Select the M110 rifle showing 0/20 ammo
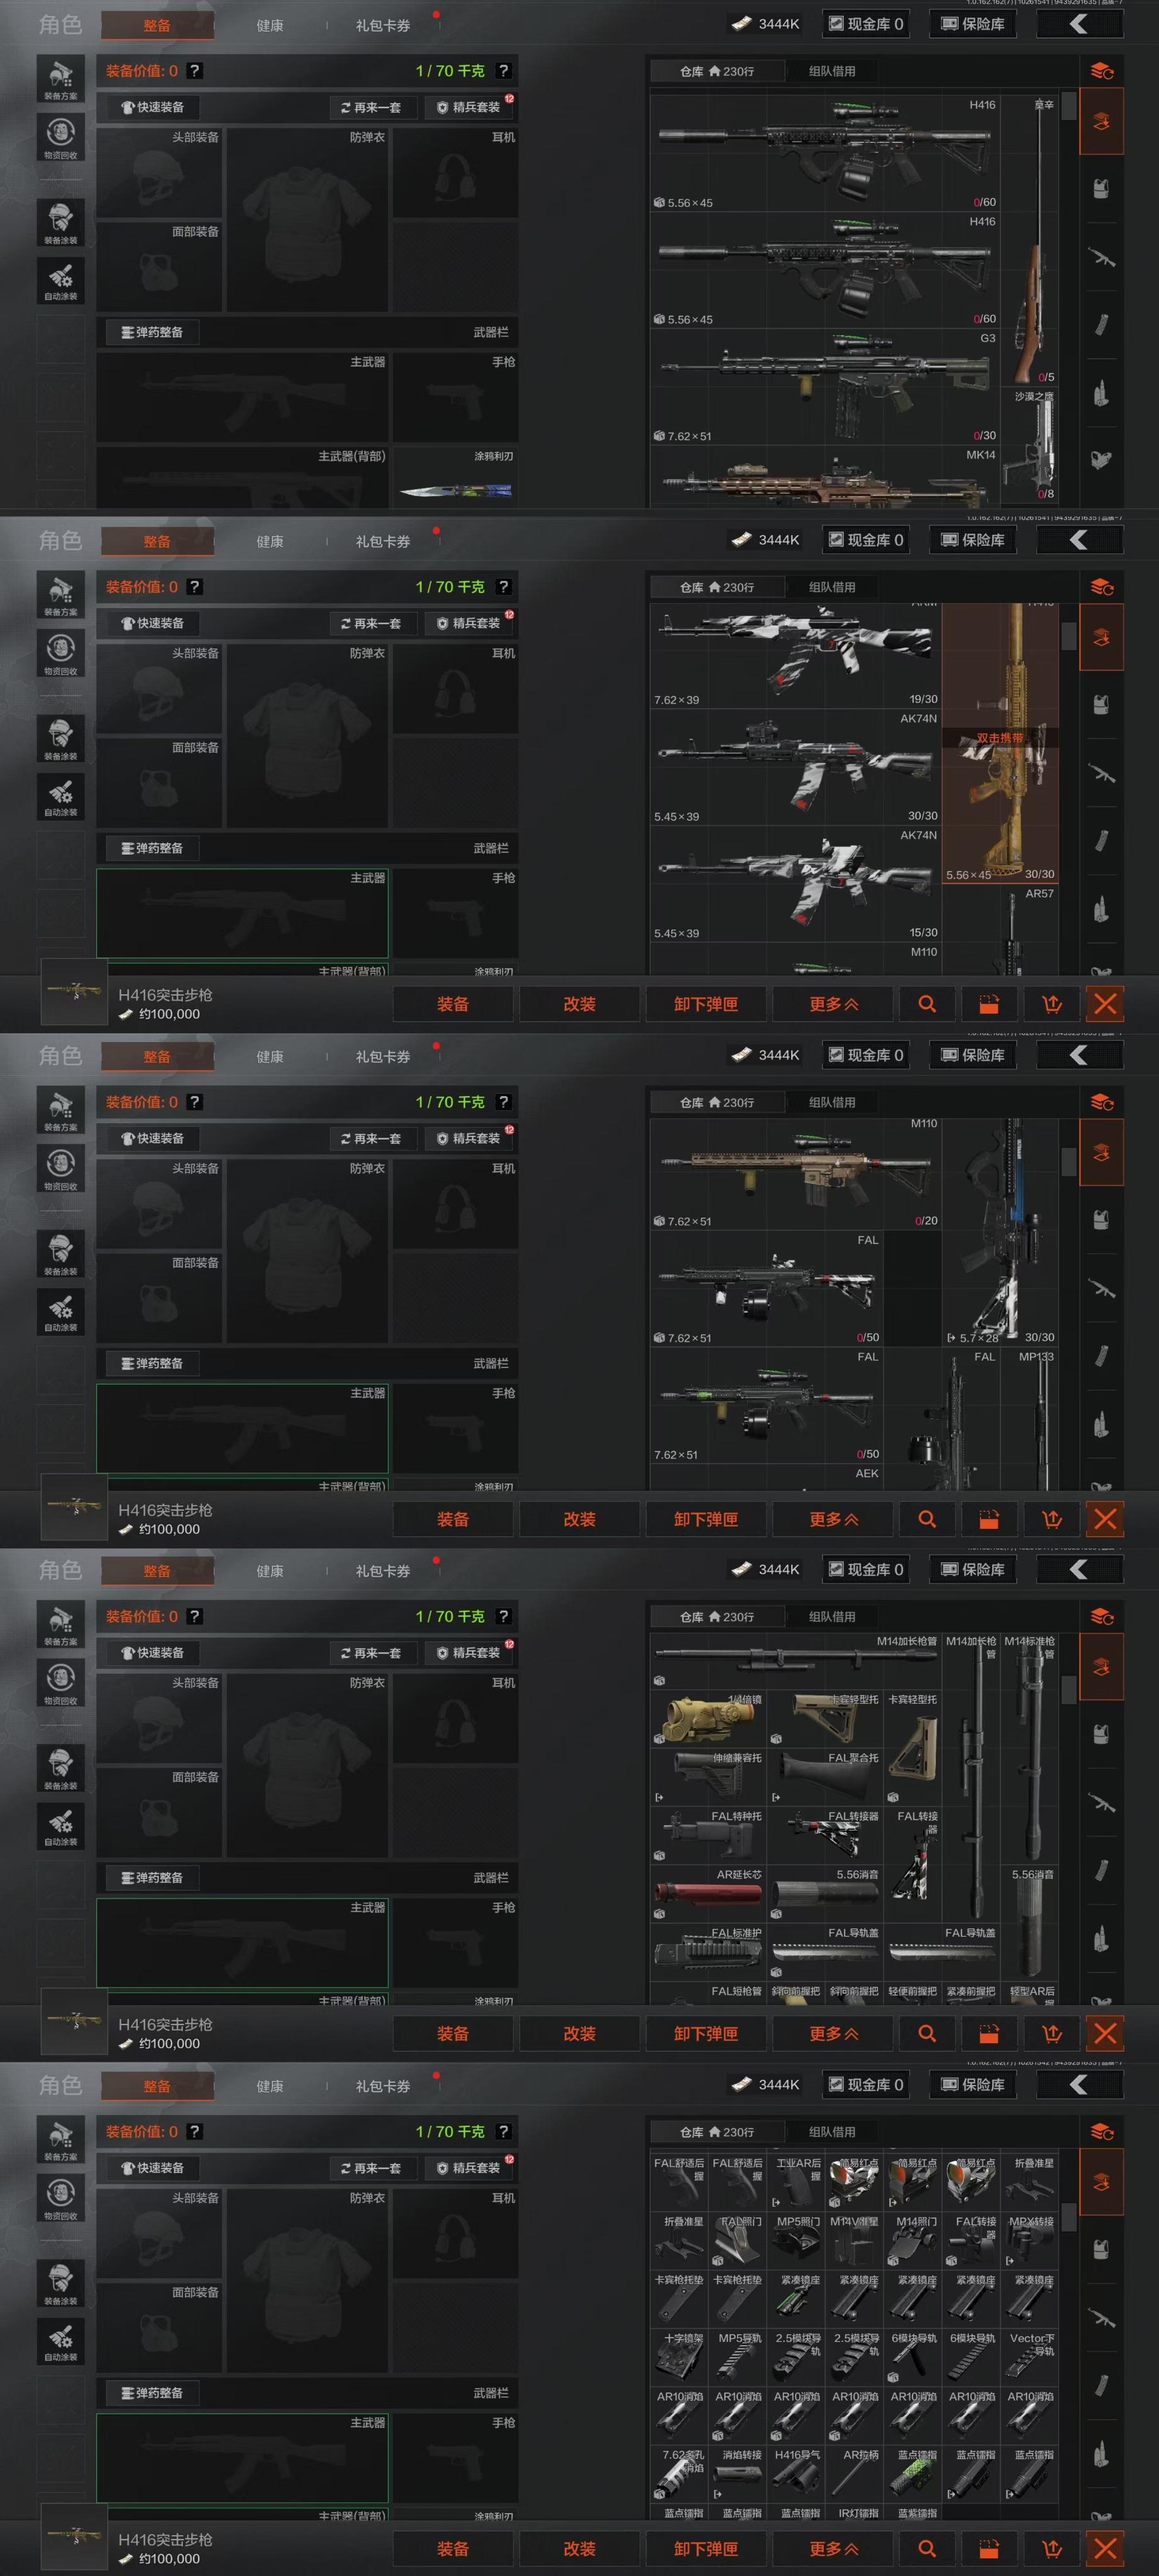The image size is (1159, 2576). [x=795, y=1173]
